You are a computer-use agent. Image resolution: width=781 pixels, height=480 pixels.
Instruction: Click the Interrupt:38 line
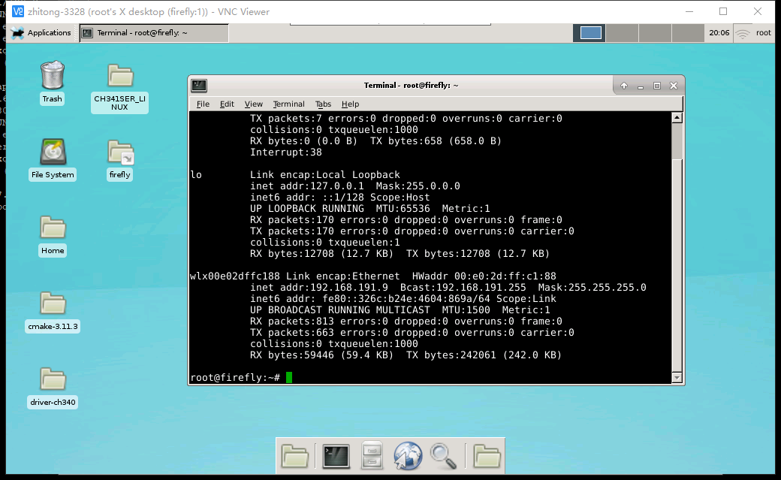(286, 152)
